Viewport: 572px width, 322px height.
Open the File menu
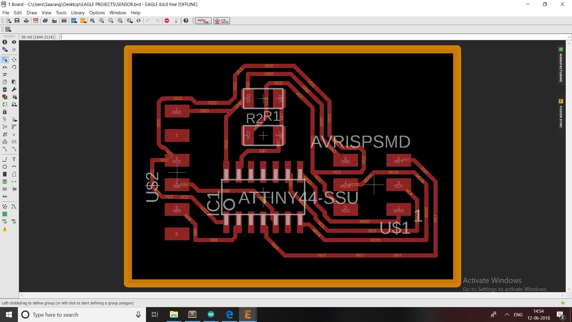pyautogui.click(x=6, y=13)
